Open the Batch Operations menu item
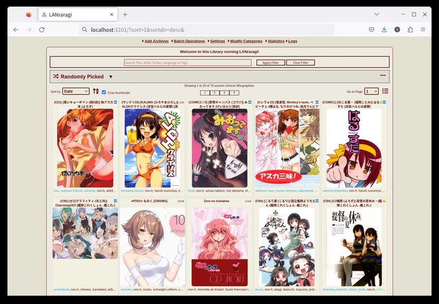Screen dimensions: 439x304 click(x=189, y=41)
